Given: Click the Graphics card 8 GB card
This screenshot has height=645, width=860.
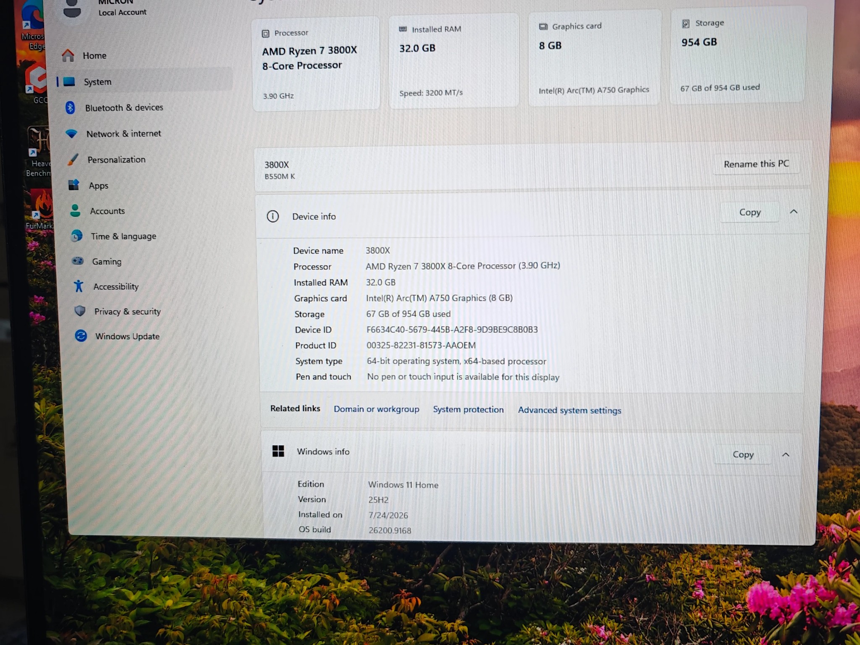Looking at the screenshot, I should click(594, 58).
